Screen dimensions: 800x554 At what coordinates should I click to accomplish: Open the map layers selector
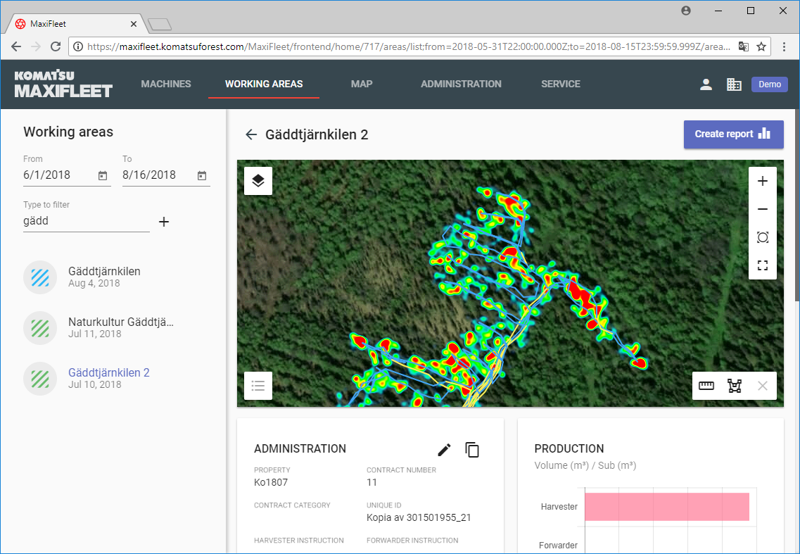(x=258, y=181)
